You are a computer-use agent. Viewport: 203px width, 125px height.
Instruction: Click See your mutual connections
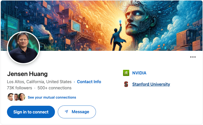point(52,97)
